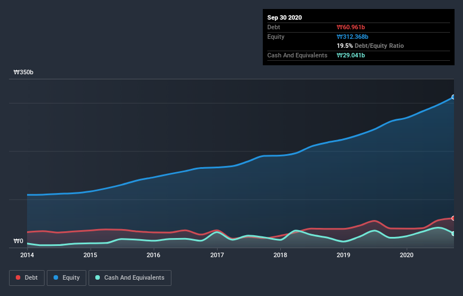Toggle Cash And Equivalents legend item

130,277
